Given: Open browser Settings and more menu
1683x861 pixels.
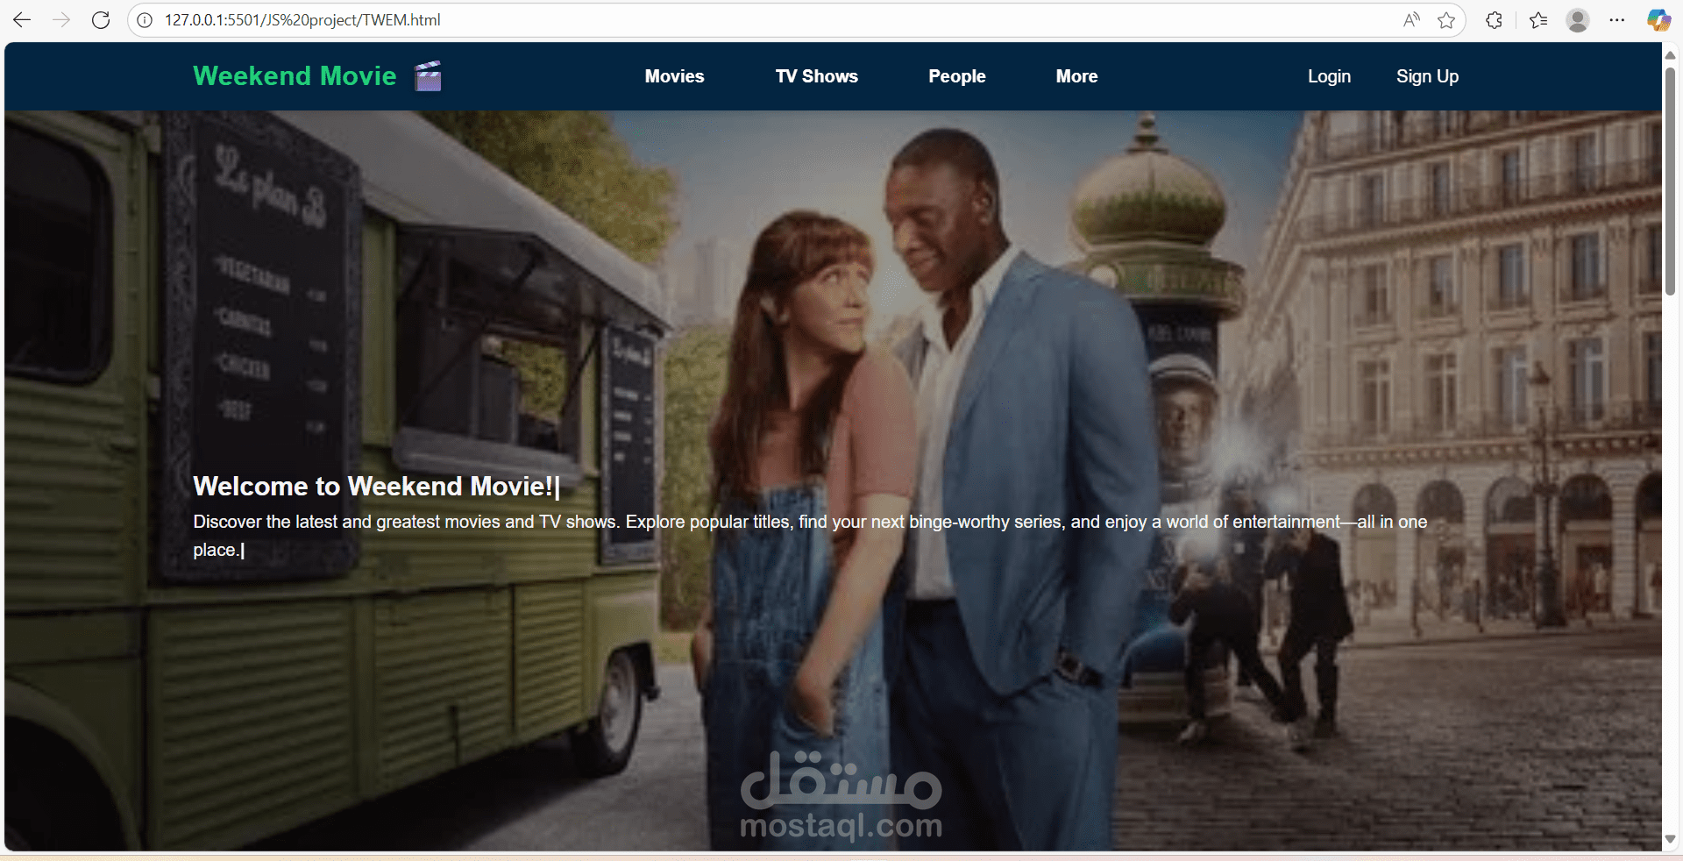Looking at the screenshot, I should (x=1617, y=20).
